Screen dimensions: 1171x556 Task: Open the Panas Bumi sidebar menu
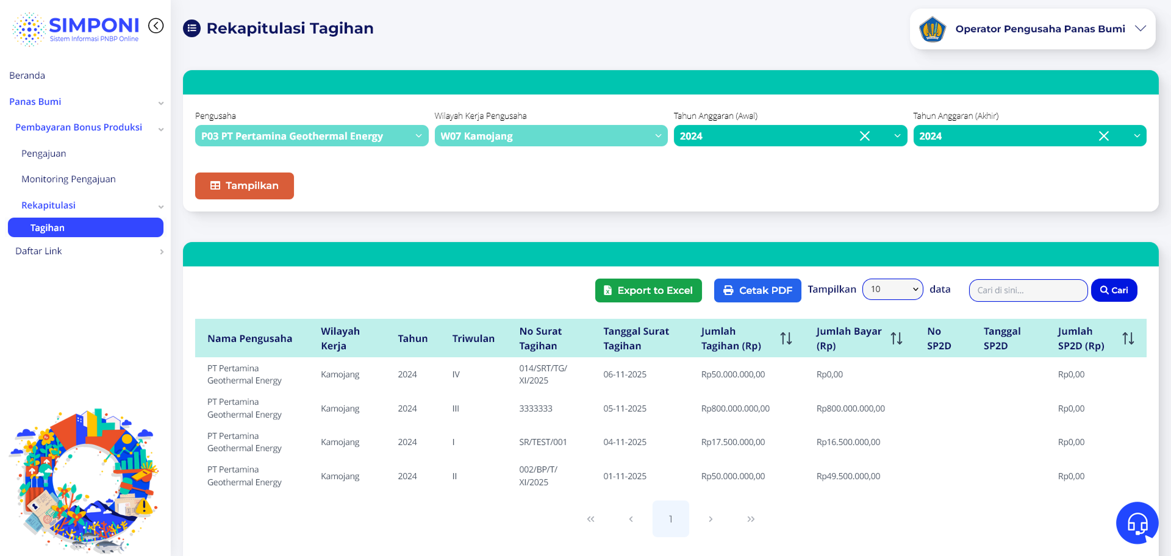[x=35, y=102]
